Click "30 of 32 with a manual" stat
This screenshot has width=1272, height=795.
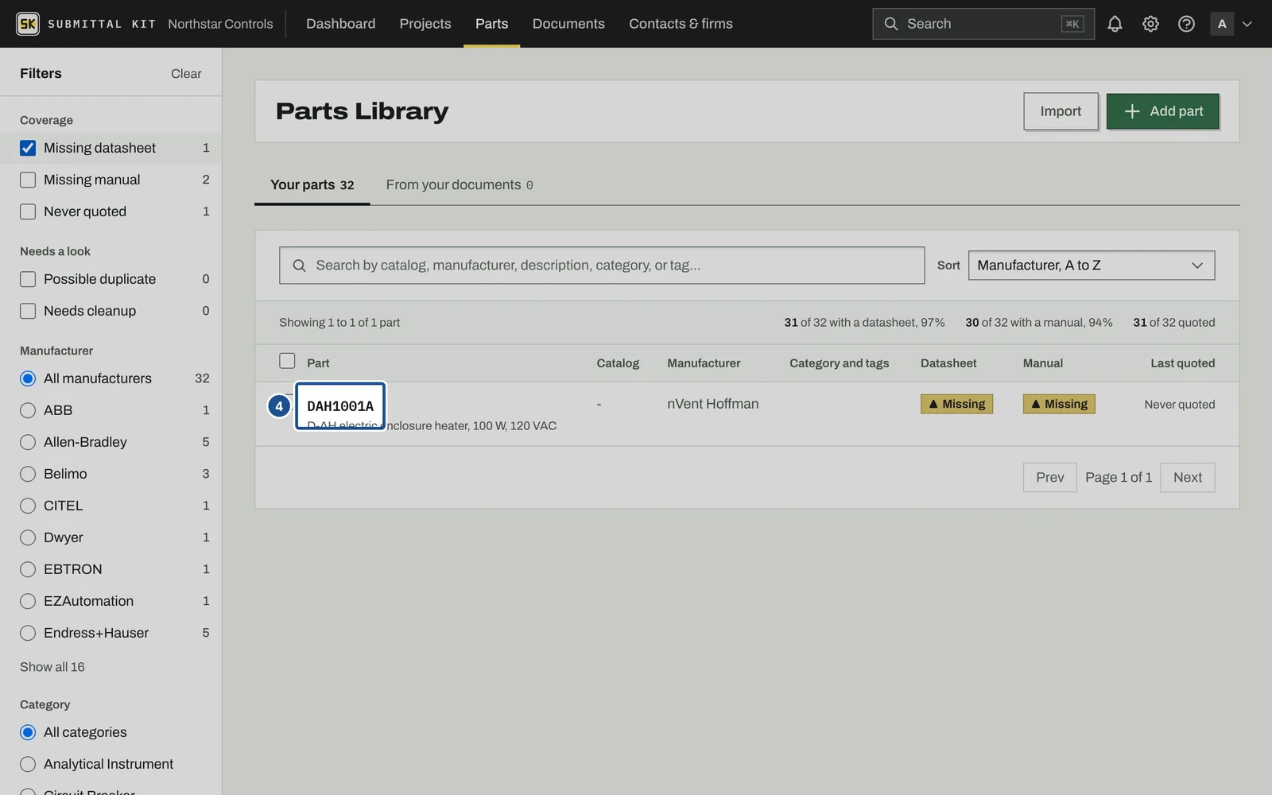point(1039,323)
